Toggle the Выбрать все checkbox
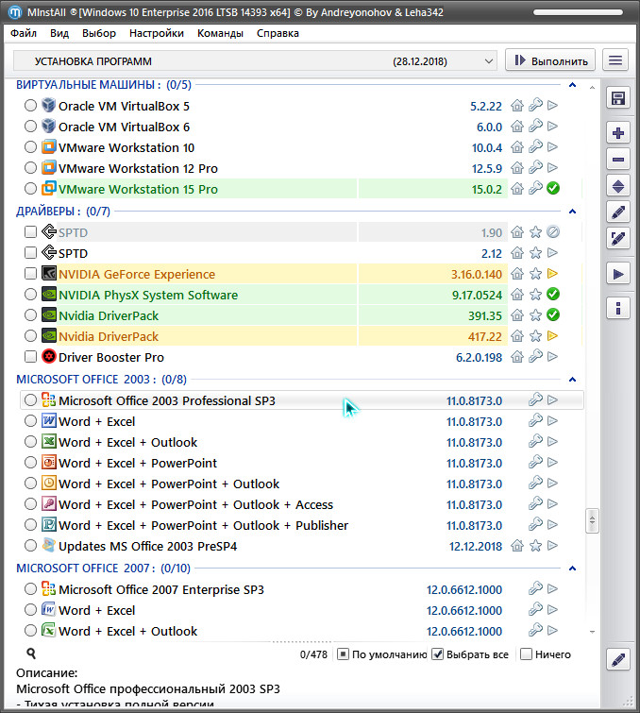640x713 pixels. click(437, 654)
